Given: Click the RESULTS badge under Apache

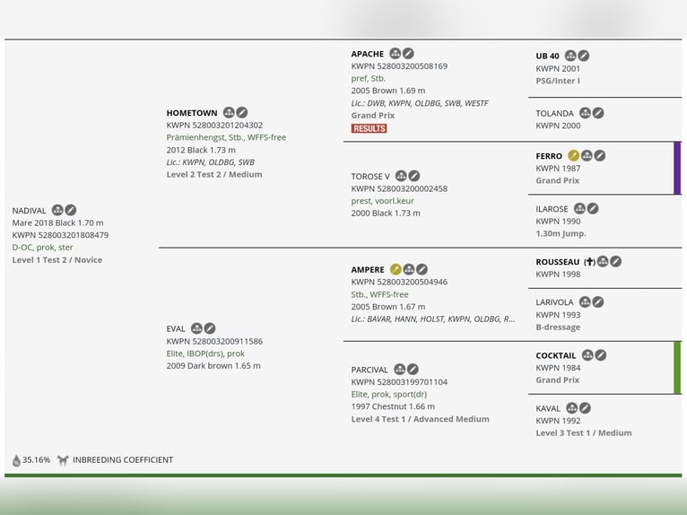Looking at the screenshot, I should click(369, 128).
